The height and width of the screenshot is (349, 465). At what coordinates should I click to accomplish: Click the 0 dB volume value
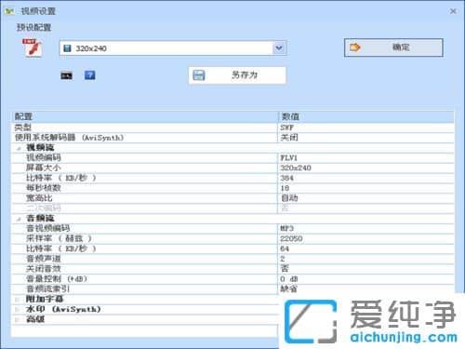coord(289,279)
